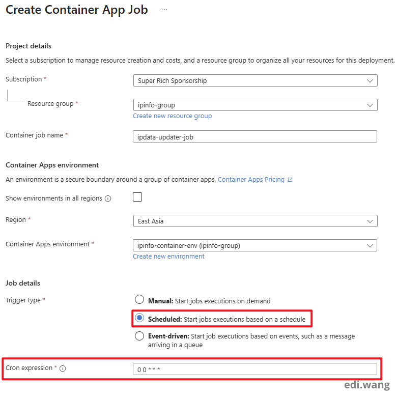
Task: Expand the Resource group dropdown
Action: [254, 105]
